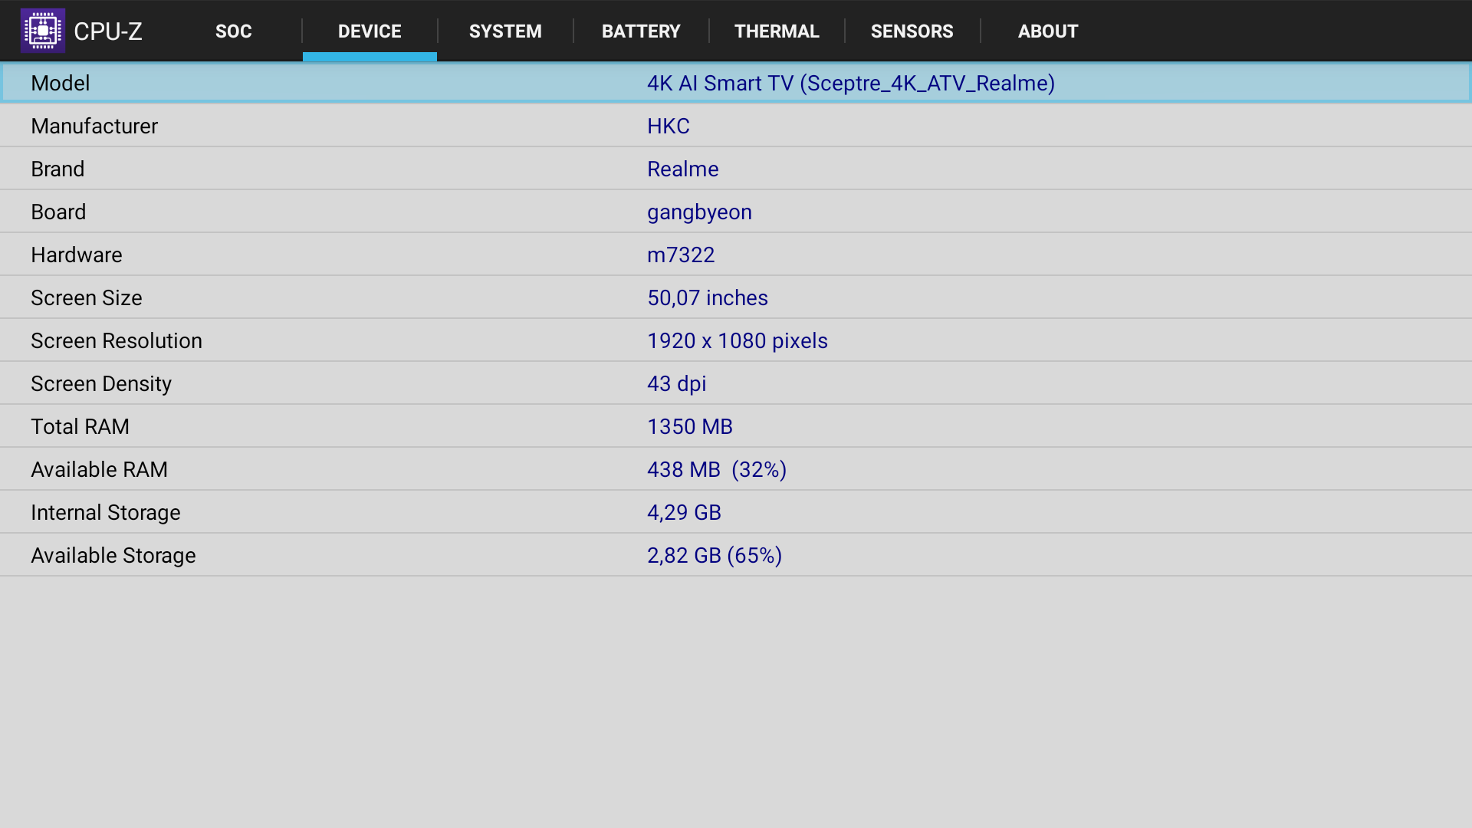Select the Hardware m7322 row
Viewport: 1472px width, 828px height.
click(x=736, y=255)
